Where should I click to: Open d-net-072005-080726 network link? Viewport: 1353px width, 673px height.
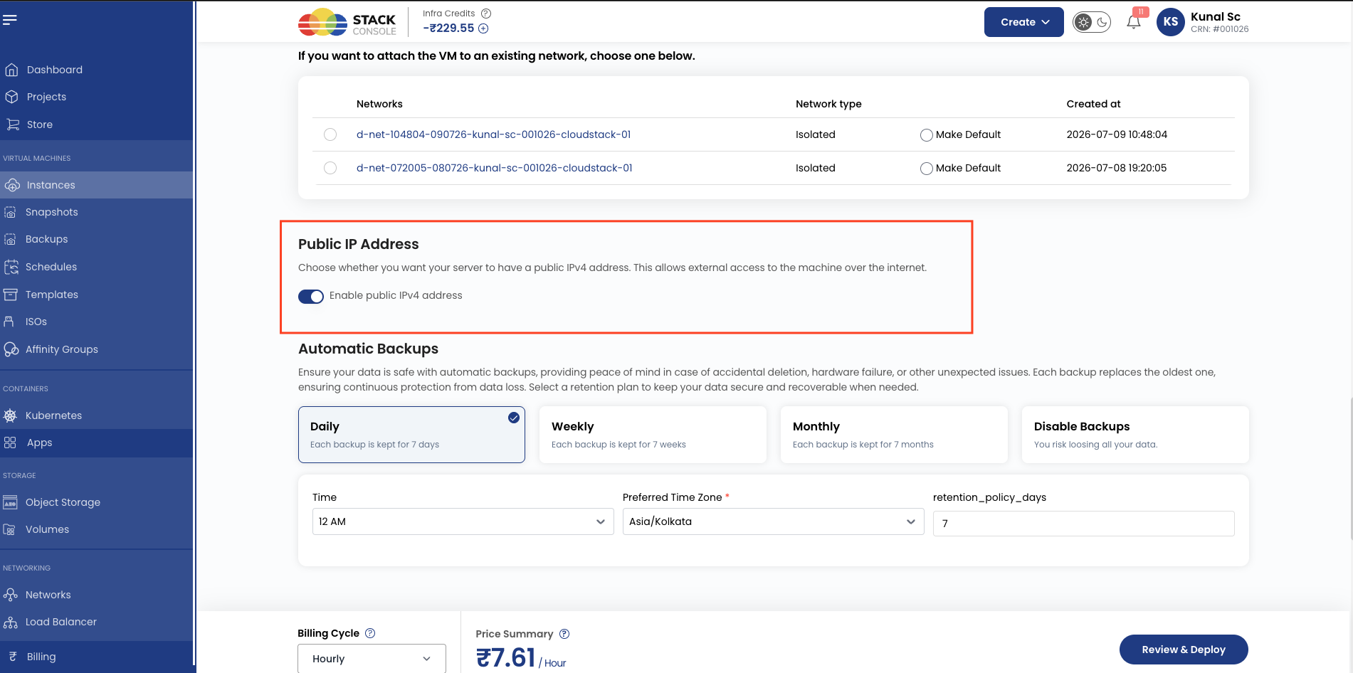click(x=494, y=168)
